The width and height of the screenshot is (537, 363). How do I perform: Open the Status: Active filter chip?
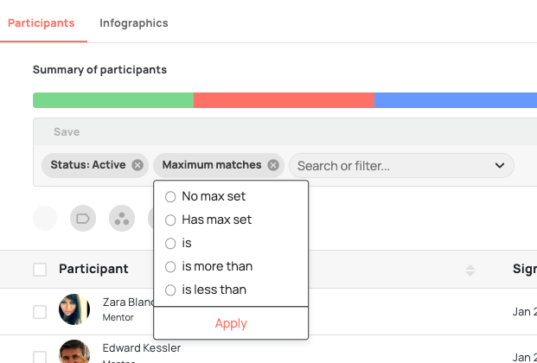tap(88, 165)
